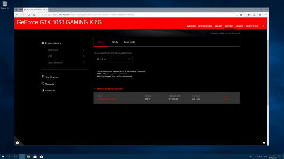The image size is (284, 159).
Task: Collapse the NVIDIA Graphics Drivers section
Action: 94,89
